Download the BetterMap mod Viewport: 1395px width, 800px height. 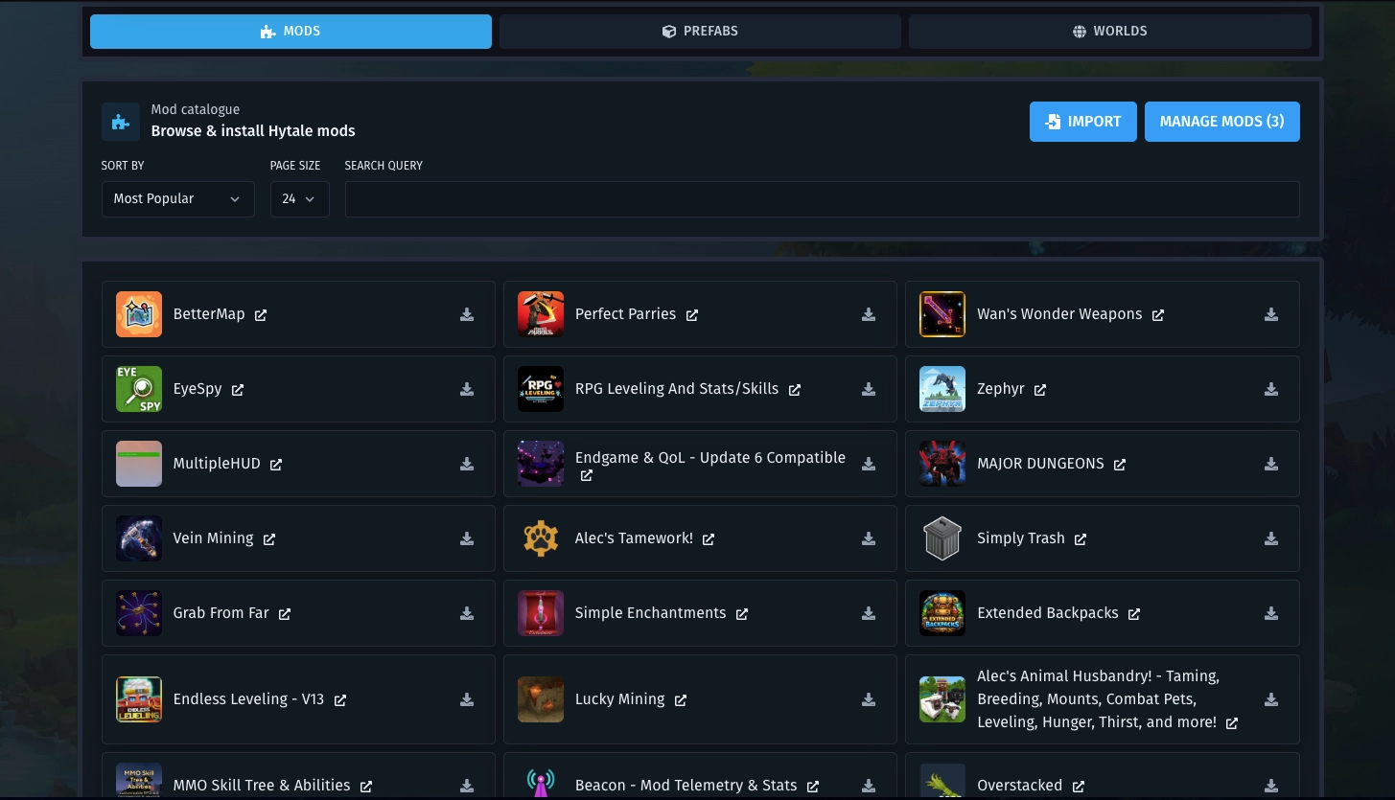(467, 314)
